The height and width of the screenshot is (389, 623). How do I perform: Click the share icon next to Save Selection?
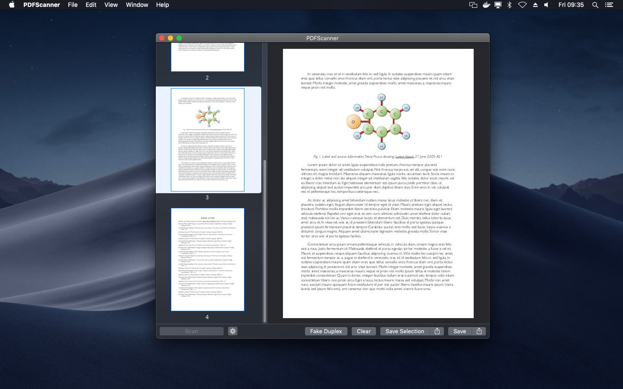[437, 331]
